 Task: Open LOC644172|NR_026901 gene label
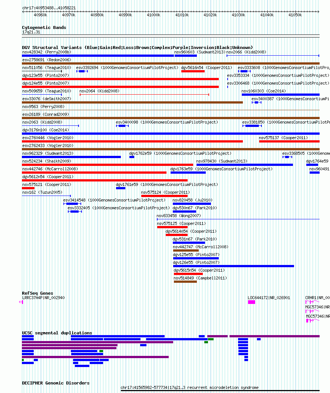coord(269,298)
